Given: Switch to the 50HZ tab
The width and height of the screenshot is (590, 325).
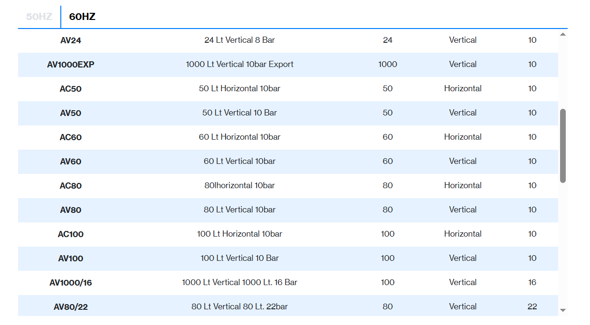Looking at the screenshot, I should coord(39,17).
